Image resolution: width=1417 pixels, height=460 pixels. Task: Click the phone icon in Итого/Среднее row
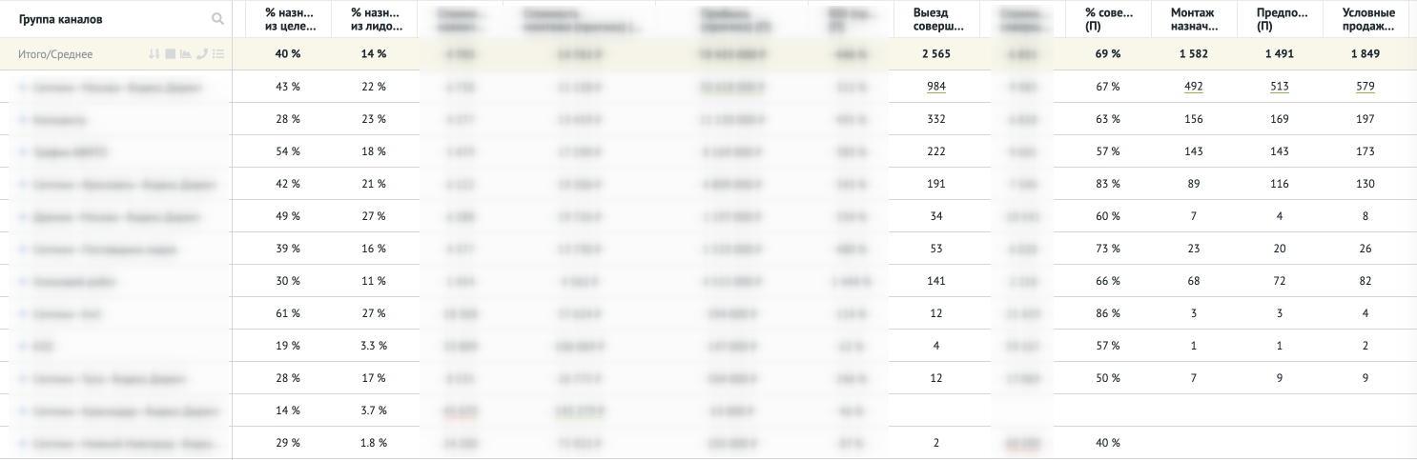pos(202,54)
